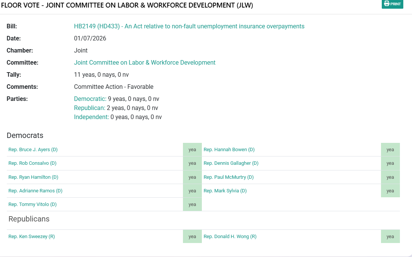This screenshot has width=412, height=257.
Task: Select the Democratic party link
Action: click(90, 99)
